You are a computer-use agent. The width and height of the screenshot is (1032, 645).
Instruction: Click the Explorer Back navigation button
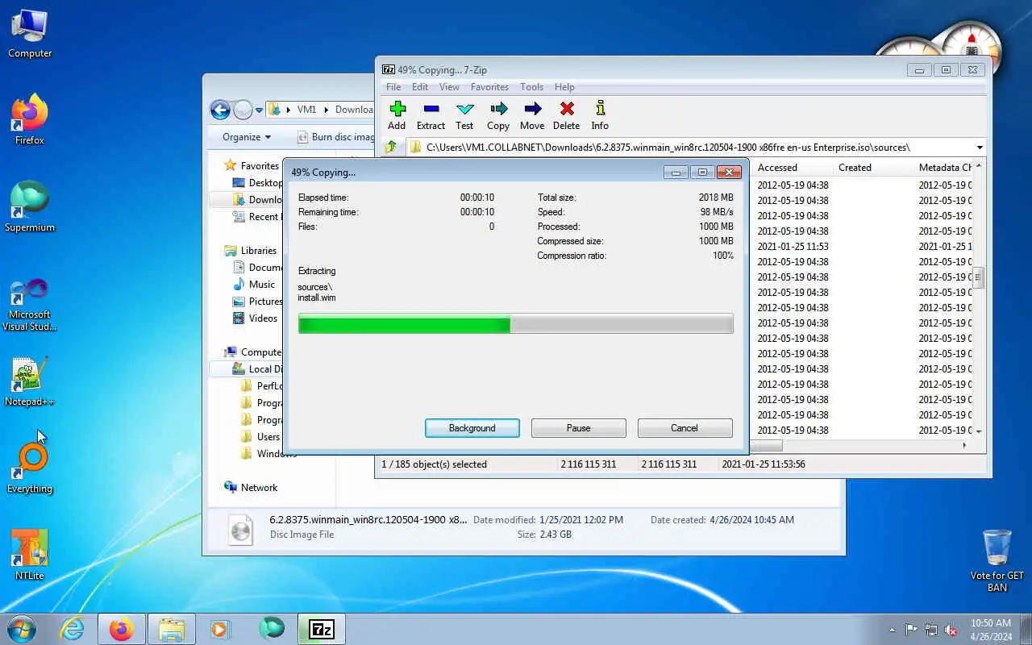pos(220,110)
